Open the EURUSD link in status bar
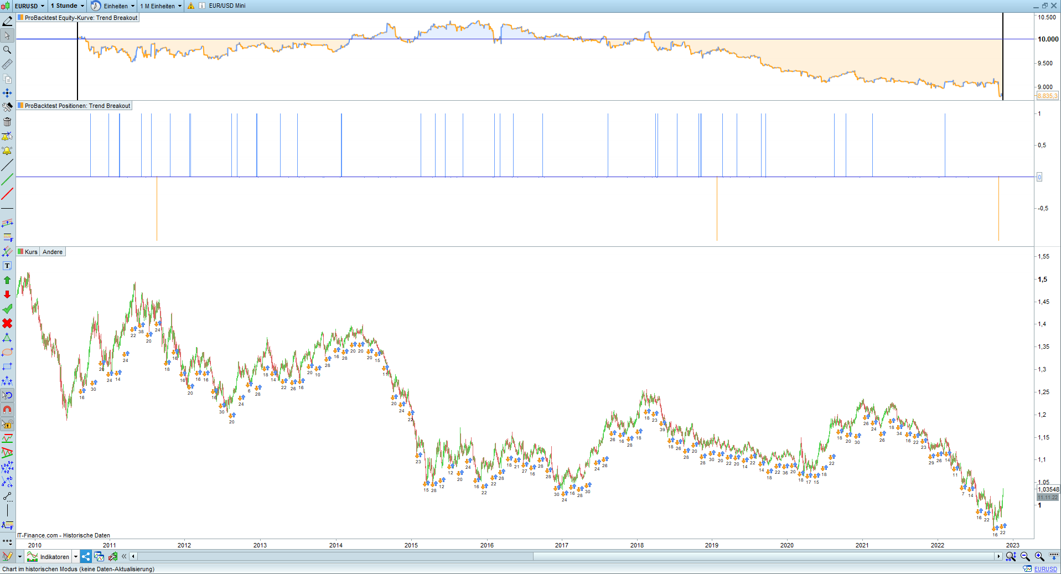Screen dimensions: 1061x574 [1046, 569]
